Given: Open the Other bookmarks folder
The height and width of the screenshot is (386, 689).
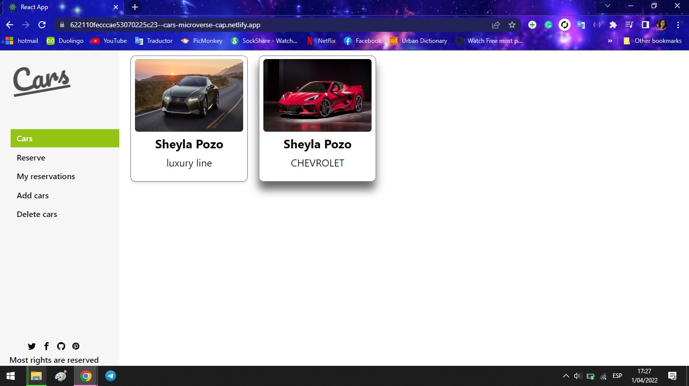Looking at the screenshot, I should pyautogui.click(x=653, y=41).
